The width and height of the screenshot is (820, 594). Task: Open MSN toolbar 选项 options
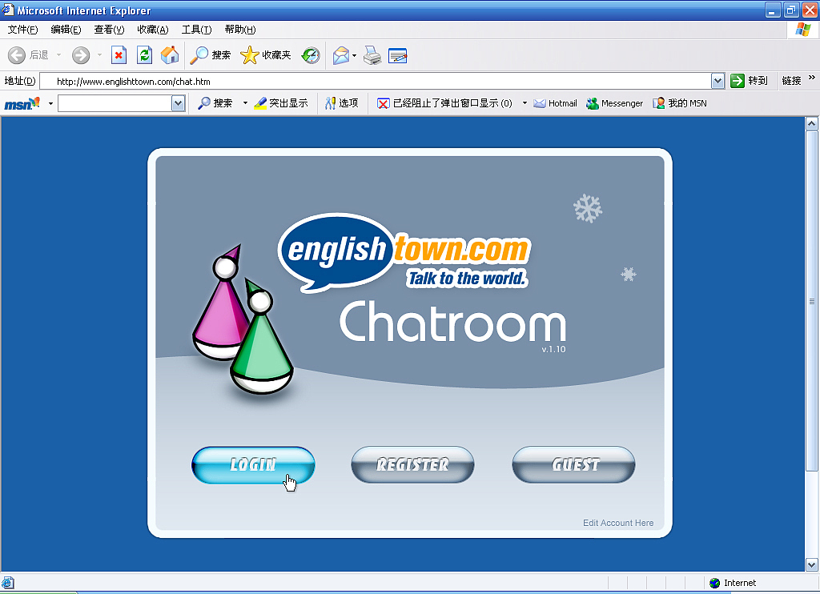[341, 103]
